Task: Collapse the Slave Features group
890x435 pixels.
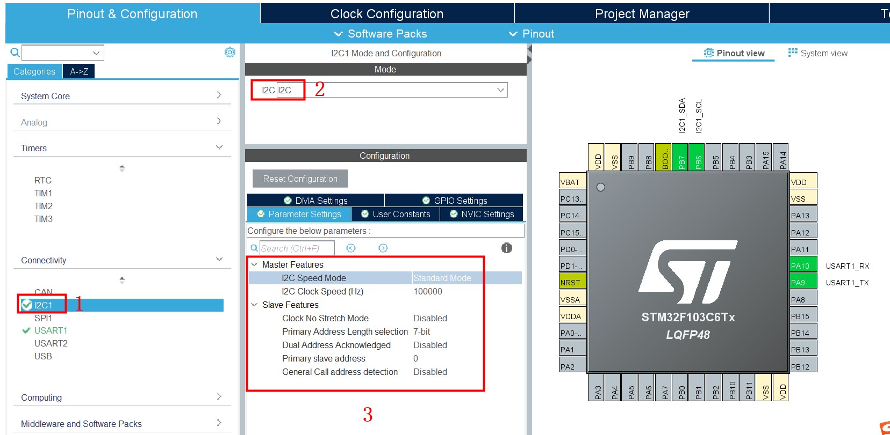Action: pos(254,305)
